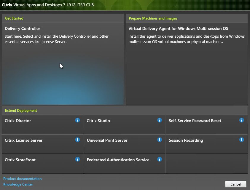Screen dimensions: 250x190
Task: Open info icon for Session Recording
Action: (242, 140)
